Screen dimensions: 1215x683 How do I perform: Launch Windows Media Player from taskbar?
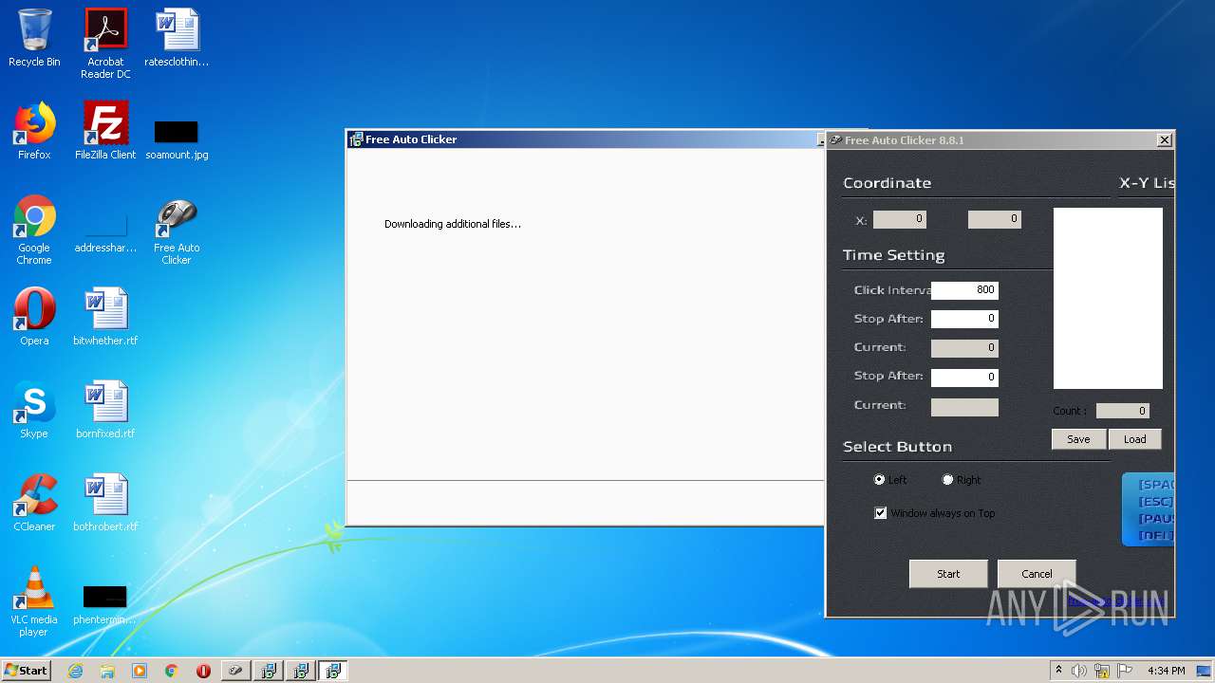[x=140, y=671]
